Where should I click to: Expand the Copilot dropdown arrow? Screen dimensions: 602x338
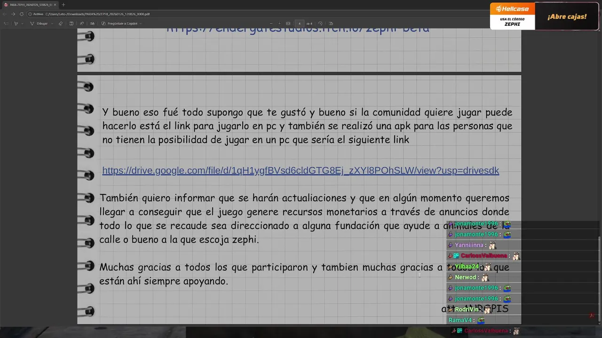coord(141,23)
